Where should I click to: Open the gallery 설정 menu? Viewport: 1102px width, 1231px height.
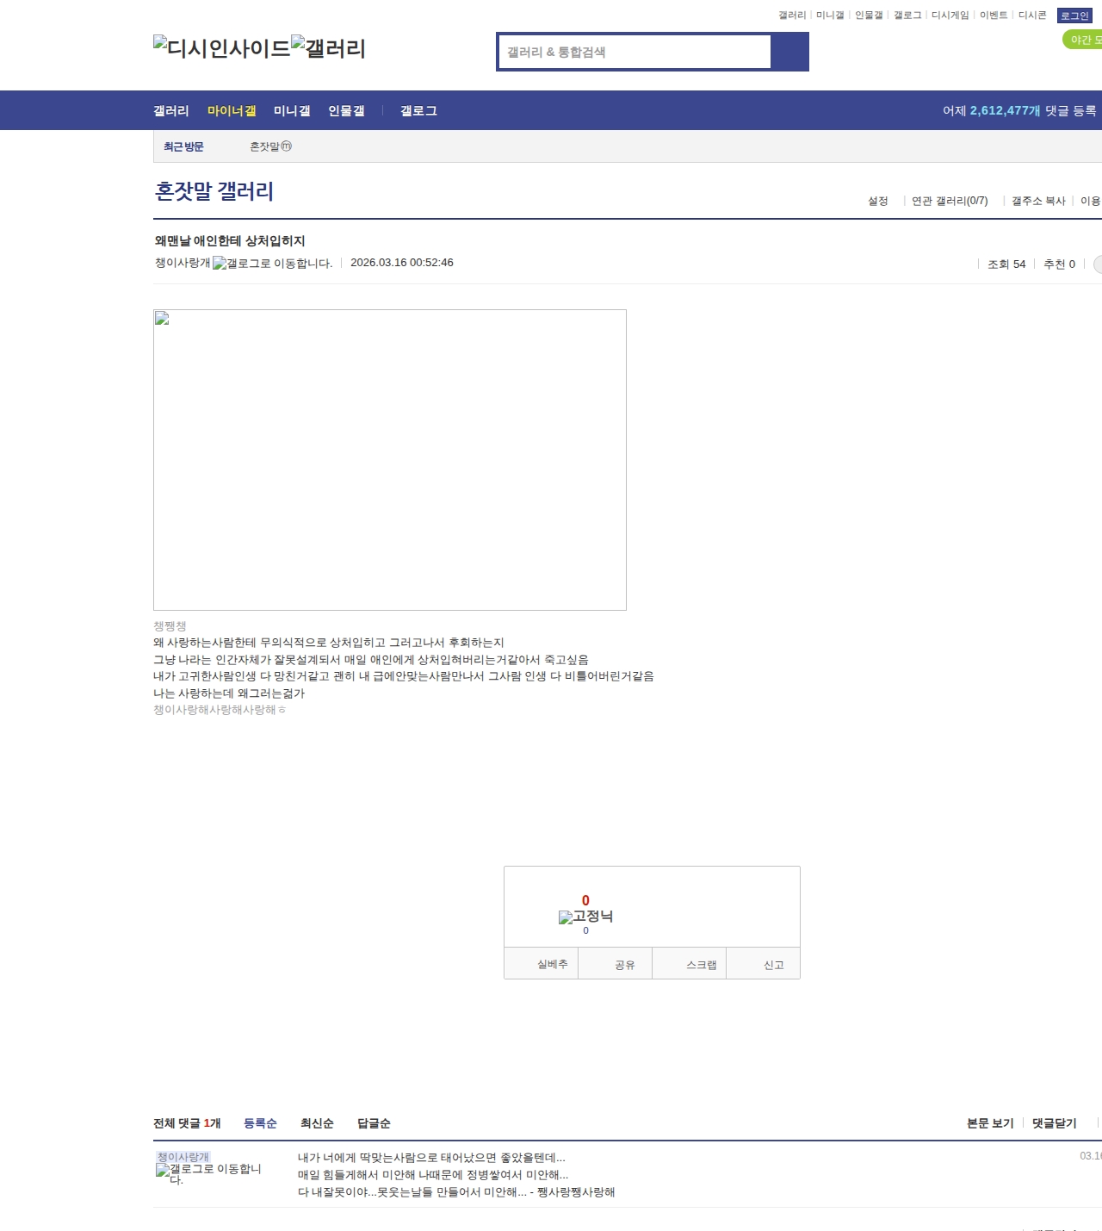coord(878,201)
